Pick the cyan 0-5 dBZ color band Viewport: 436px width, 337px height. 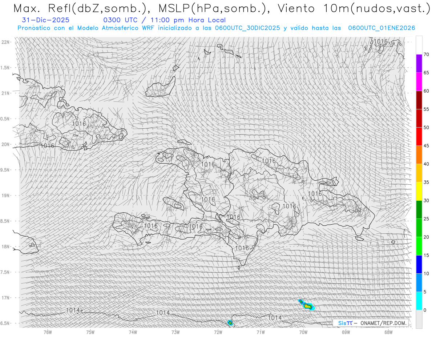coord(419,301)
